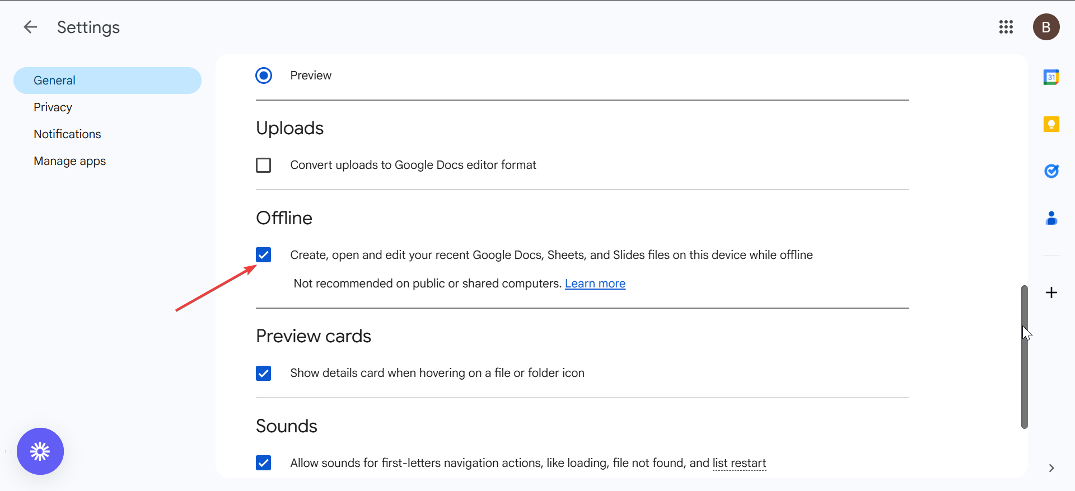Uncheck the Offline files access checkbox
This screenshot has width=1075, height=491.
[x=264, y=255]
